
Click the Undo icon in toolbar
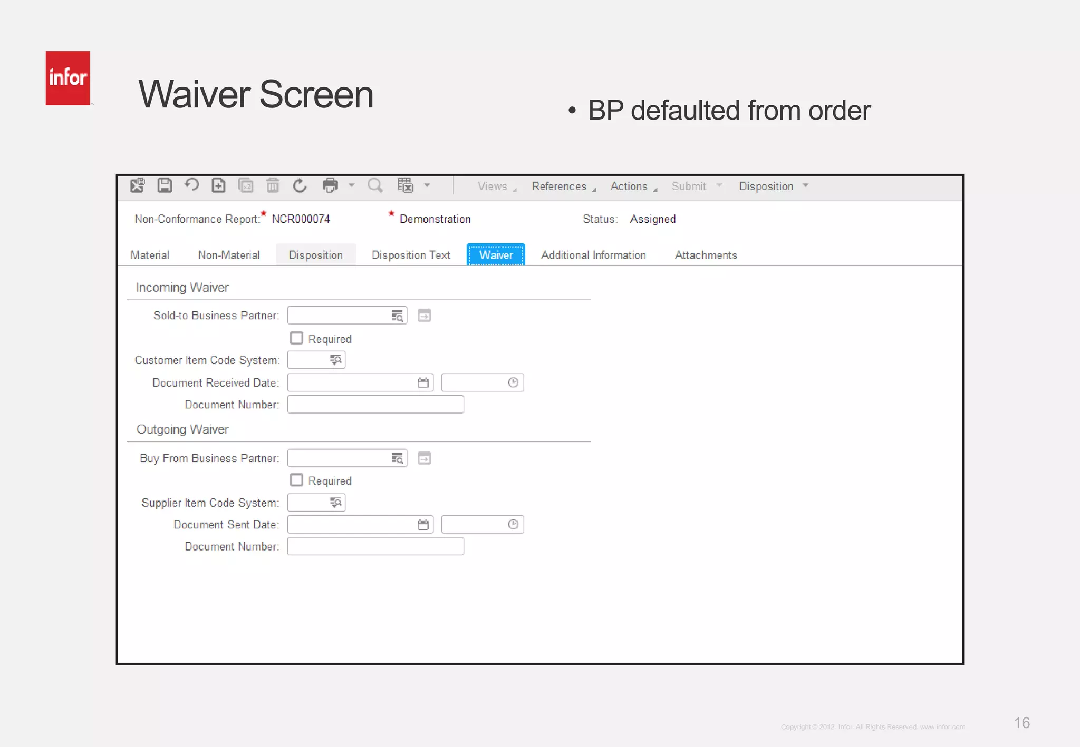pos(191,185)
